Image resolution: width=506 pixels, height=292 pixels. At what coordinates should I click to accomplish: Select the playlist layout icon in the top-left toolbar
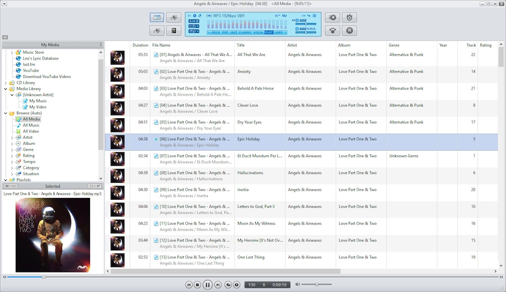pos(157,18)
